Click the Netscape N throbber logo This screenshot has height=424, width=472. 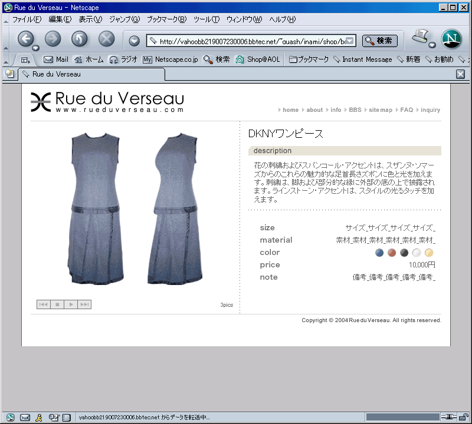451,39
